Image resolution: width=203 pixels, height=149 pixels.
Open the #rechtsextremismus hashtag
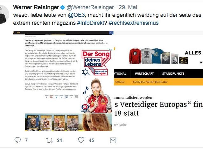coord(134,23)
